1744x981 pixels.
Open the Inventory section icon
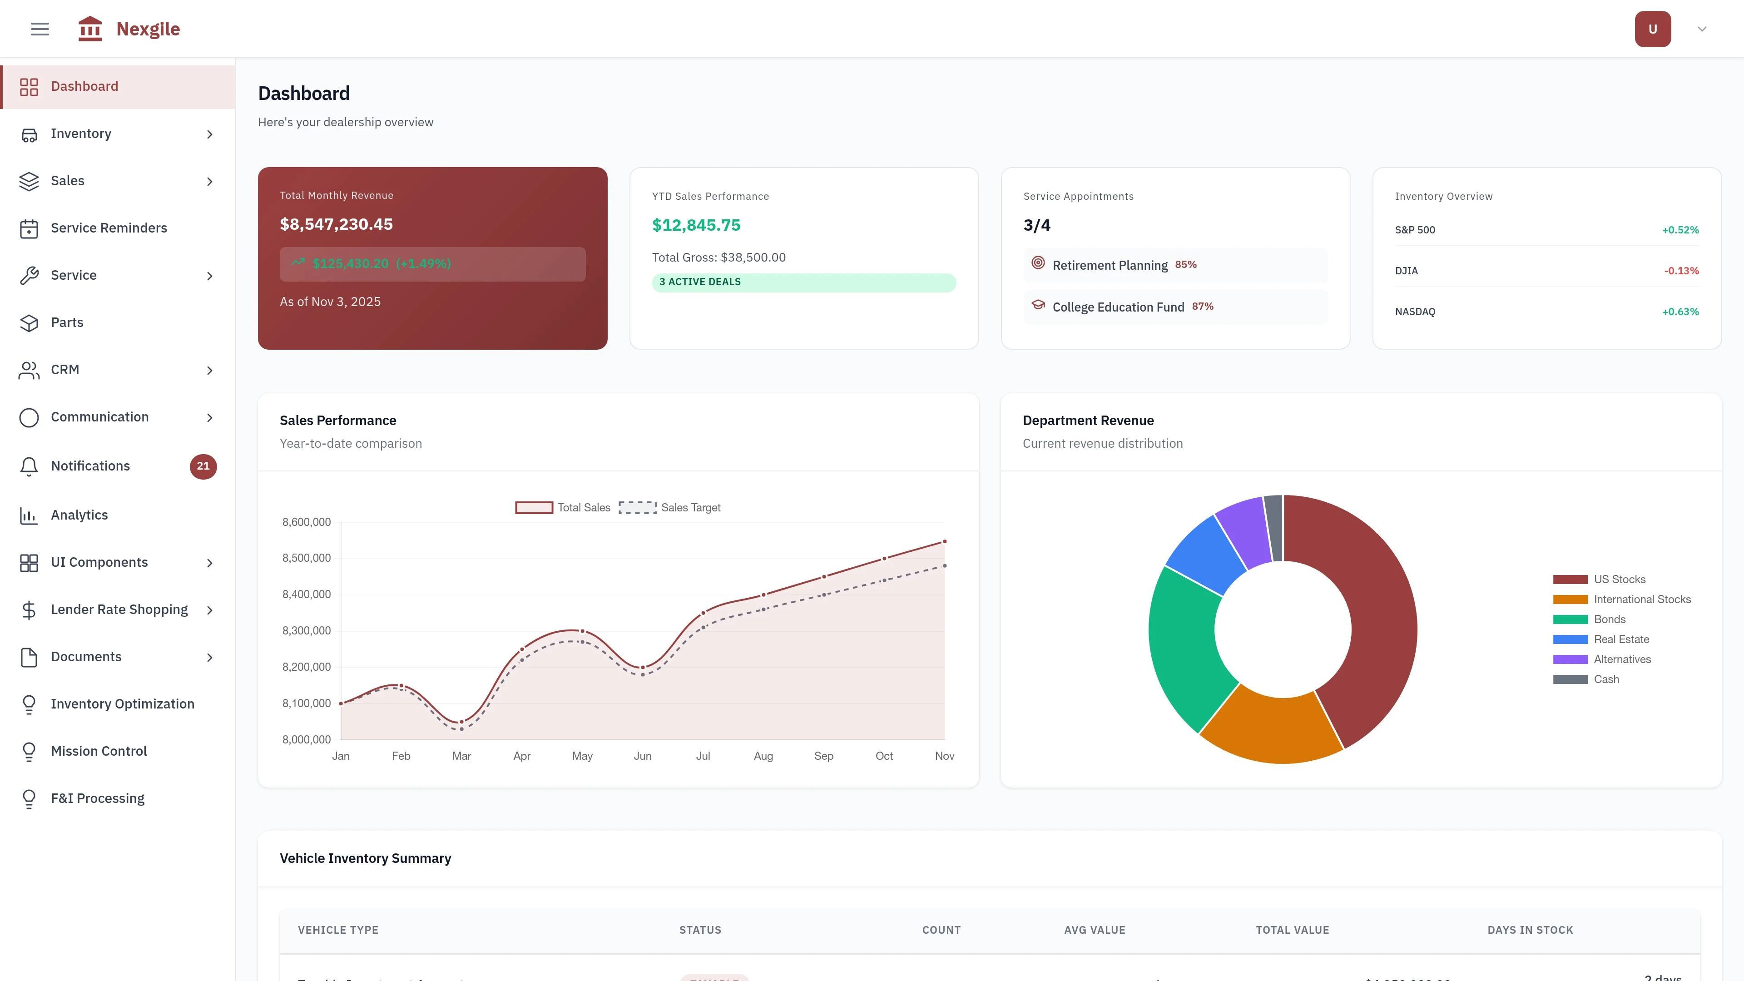pyautogui.click(x=29, y=134)
